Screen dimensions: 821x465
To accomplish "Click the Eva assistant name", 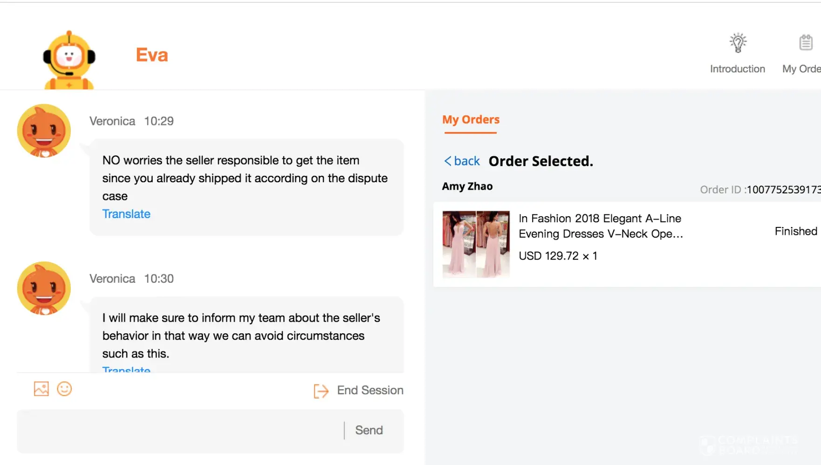I will point(152,55).
